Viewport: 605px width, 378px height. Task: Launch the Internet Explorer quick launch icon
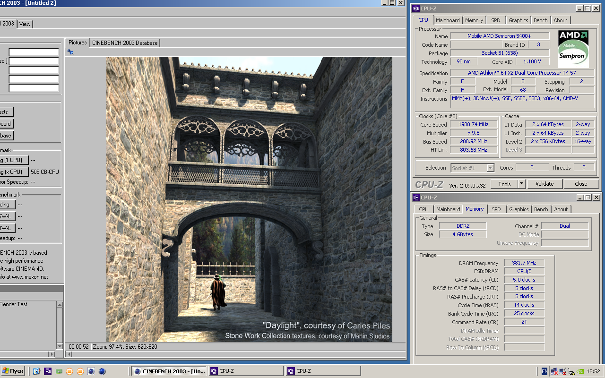point(36,371)
